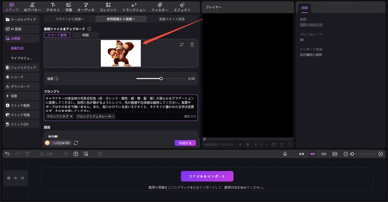Viewport: 388px width, 202px height.
Task: Select AI画像 in the sidebar
Action: tap(22, 39)
